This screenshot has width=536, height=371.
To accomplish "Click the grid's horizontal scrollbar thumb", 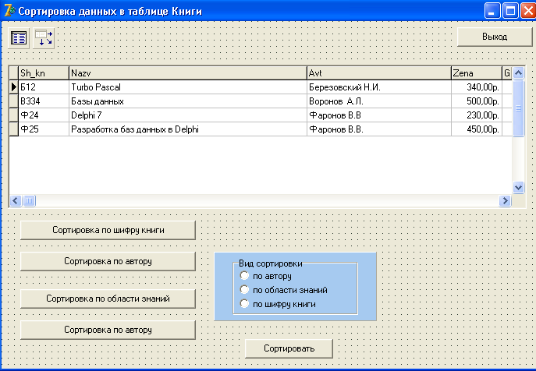I will click(29, 200).
